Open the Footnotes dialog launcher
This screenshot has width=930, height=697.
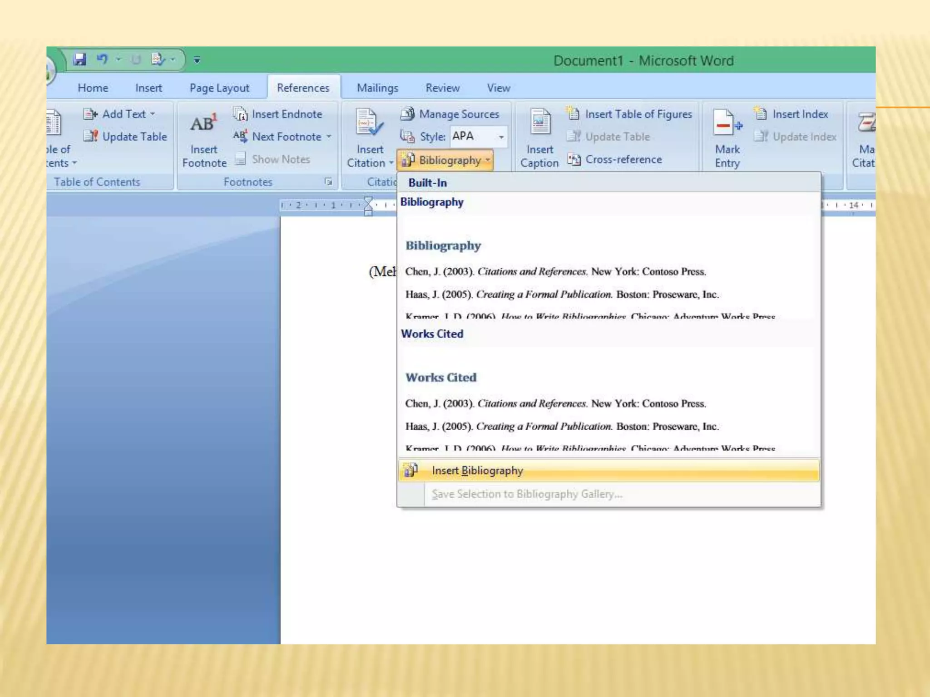tap(328, 182)
